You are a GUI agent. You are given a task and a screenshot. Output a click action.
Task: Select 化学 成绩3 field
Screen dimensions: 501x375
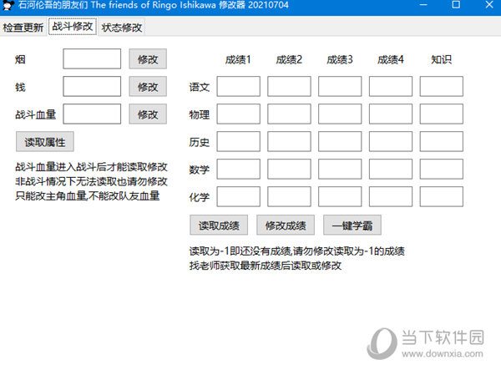(340, 196)
